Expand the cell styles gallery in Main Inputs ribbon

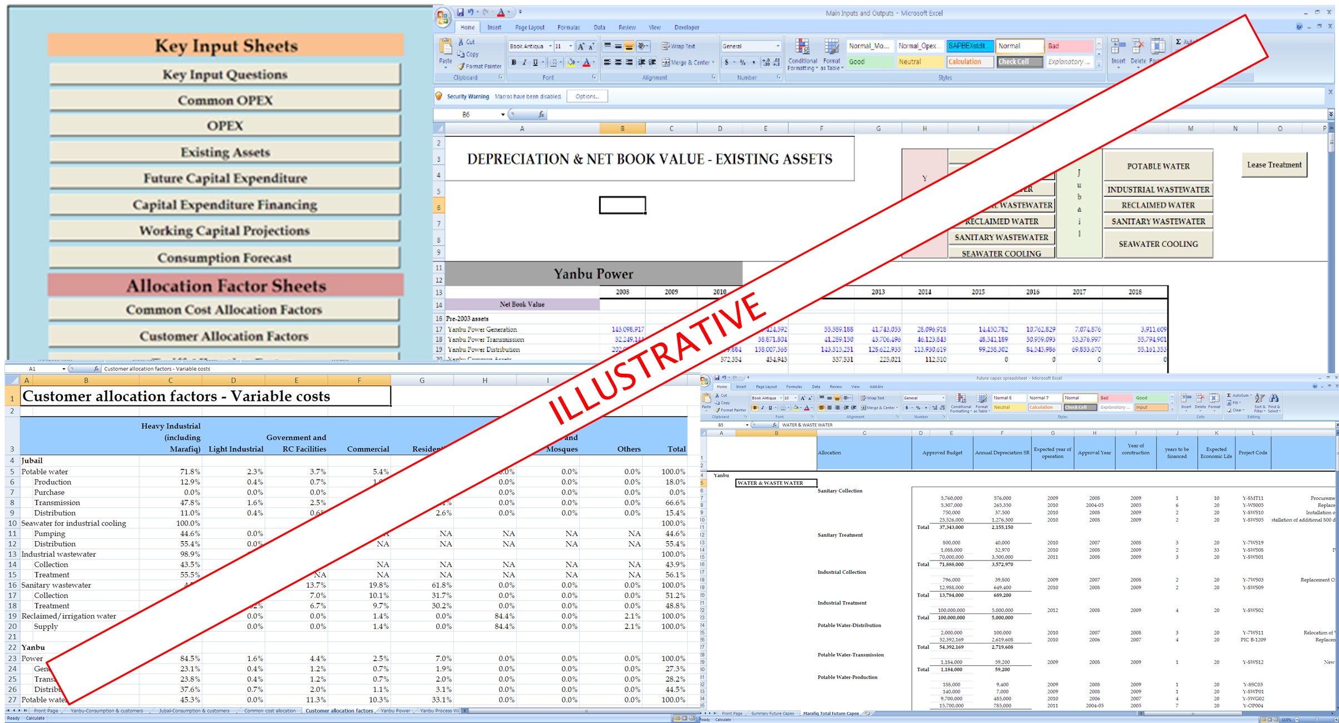click(1099, 65)
